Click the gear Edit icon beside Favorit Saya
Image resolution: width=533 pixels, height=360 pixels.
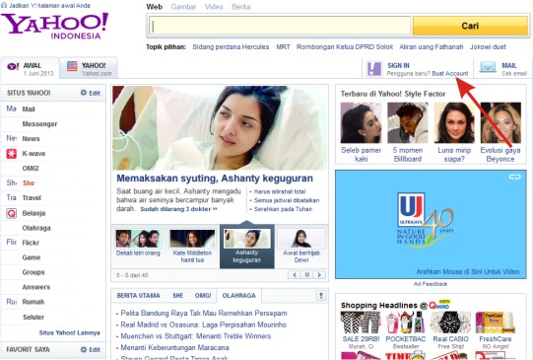click(84, 349)
